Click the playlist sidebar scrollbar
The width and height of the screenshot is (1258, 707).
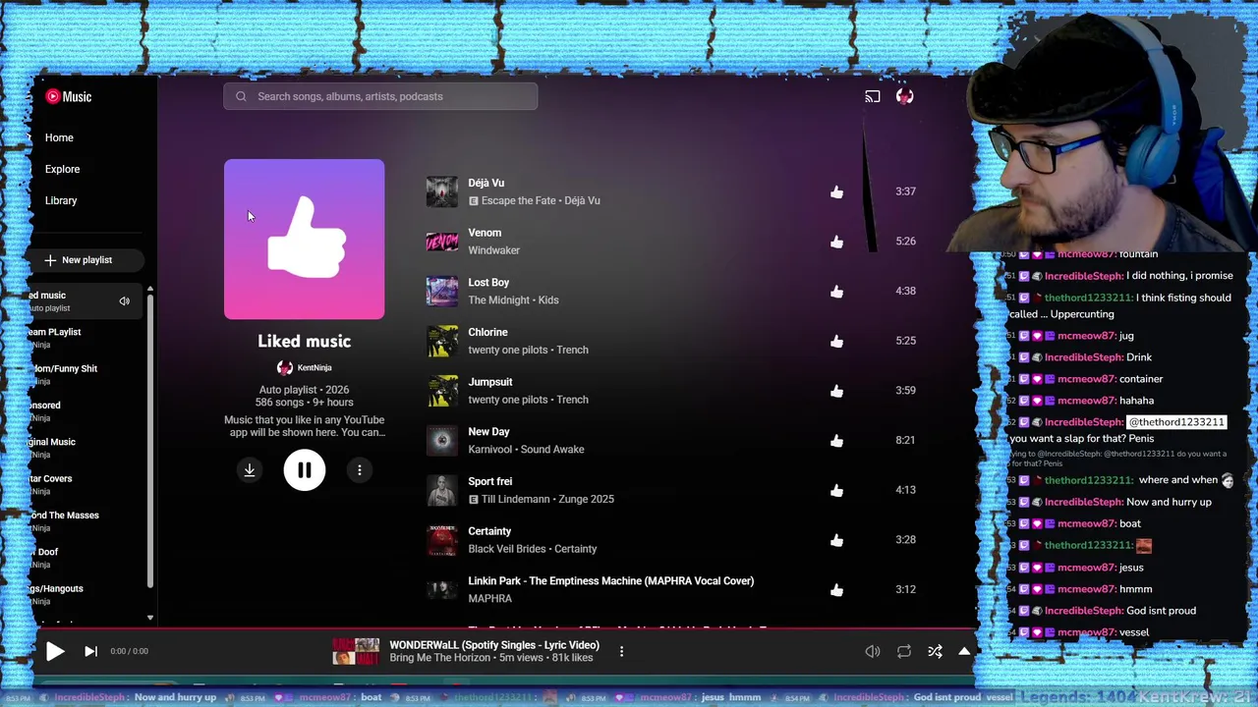click(149, 440)
